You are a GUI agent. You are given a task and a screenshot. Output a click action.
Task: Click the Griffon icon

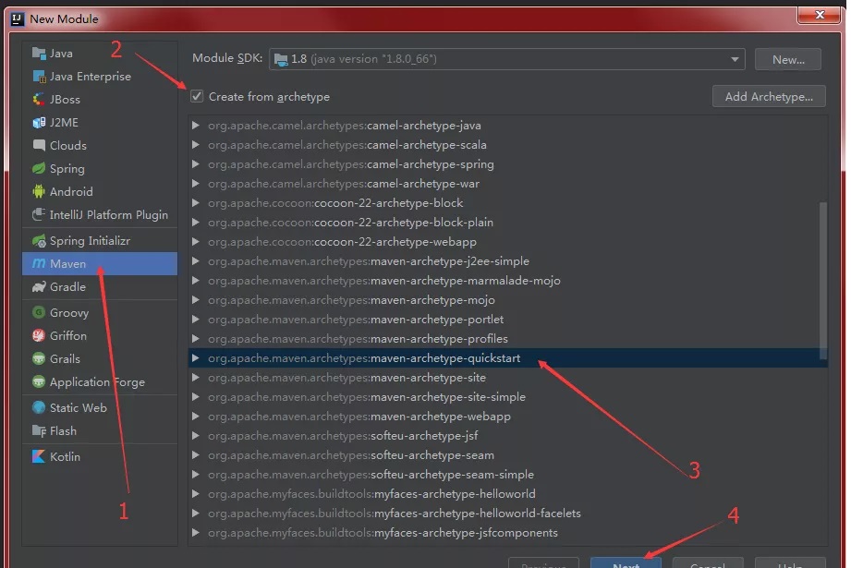[x=39, y=336]
